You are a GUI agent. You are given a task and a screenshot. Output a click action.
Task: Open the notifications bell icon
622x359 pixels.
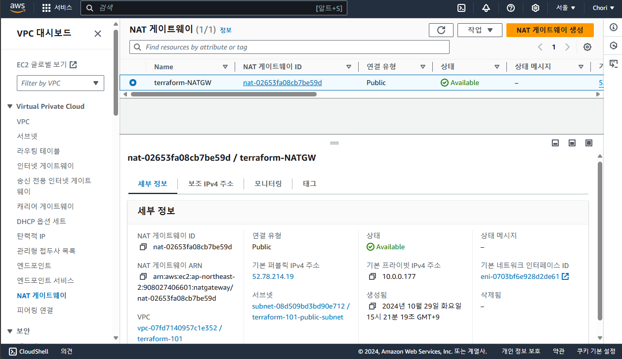486,8
